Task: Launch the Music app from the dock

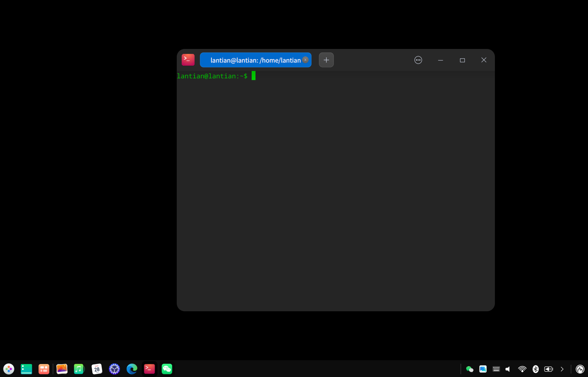Action: click(79, 369)
